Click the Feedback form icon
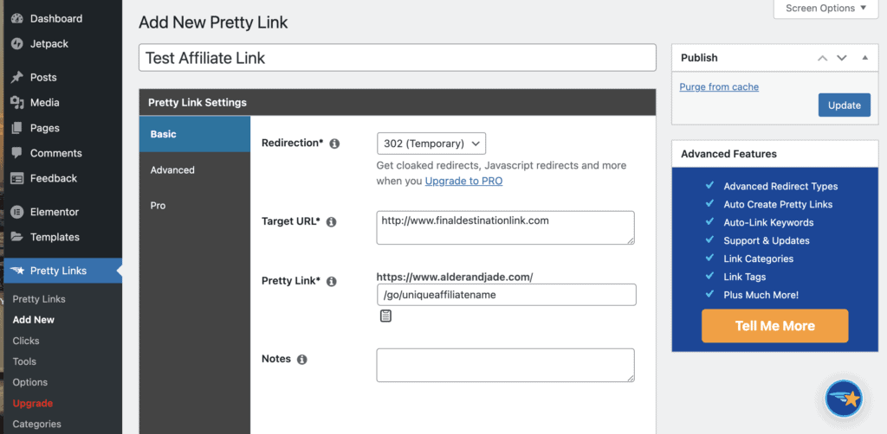Screen dimensions: 887x434 [x=17, y=178]
